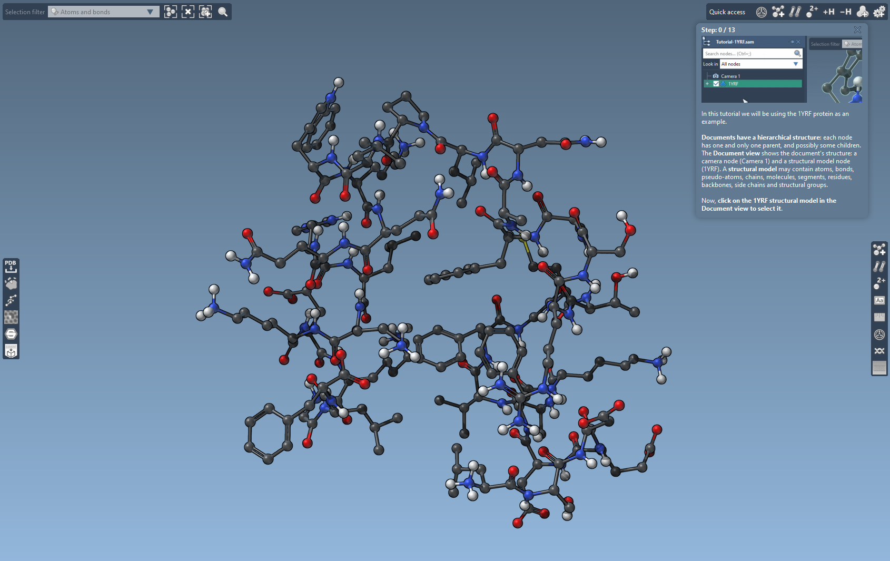
Task: Click the ruler measurement icon in right toolbar
Action: click(x=879, y=317)
